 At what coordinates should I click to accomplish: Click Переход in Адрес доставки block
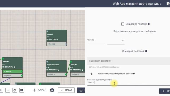click(56, 74)
